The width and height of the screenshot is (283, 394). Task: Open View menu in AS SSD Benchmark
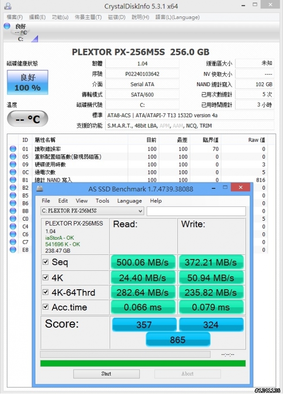pos(82,201)
